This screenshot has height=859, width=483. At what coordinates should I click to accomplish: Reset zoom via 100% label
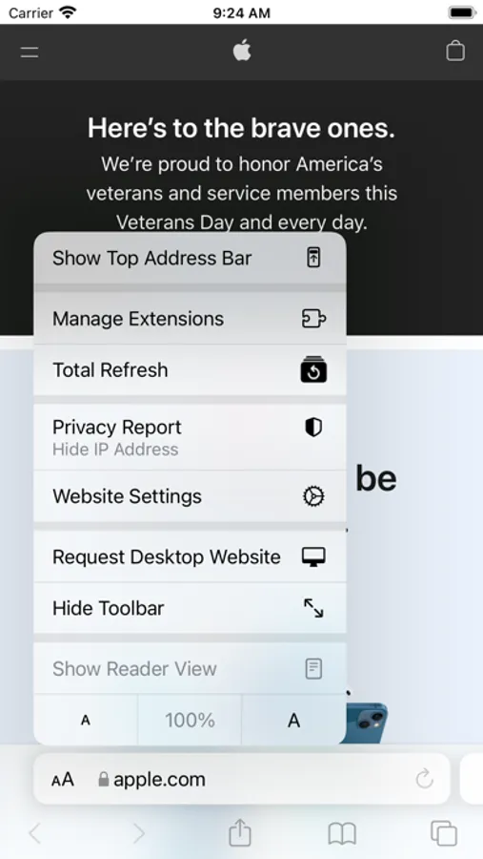(190, 720)
